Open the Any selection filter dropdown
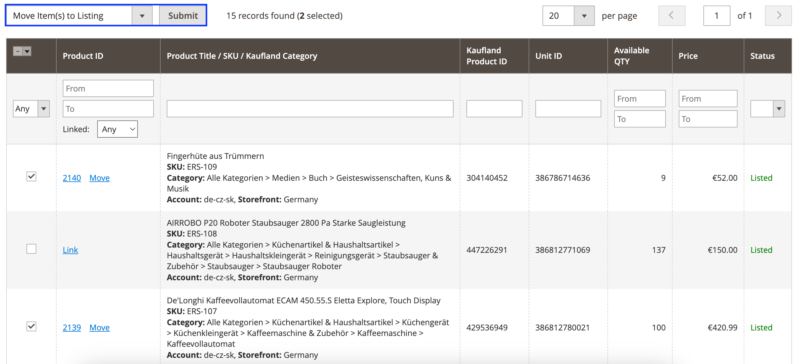Viewport: 800px width, 364px height. (x=31, y=109)
